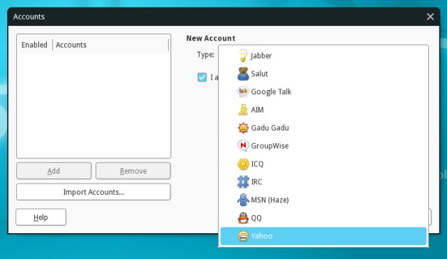Click the IRC hash icon
Screen dimensions: 447x259
pos(243,182)
